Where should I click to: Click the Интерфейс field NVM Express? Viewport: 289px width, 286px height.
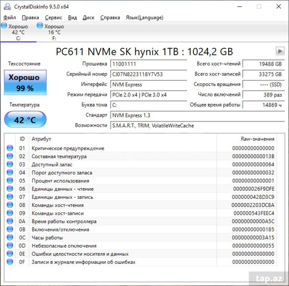click(149, 85)
